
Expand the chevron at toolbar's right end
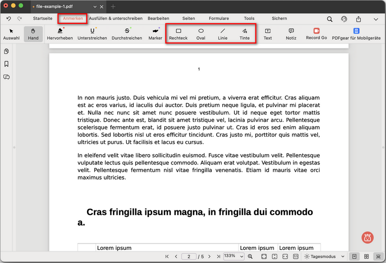pyautogui.click(x=376, y=19)
